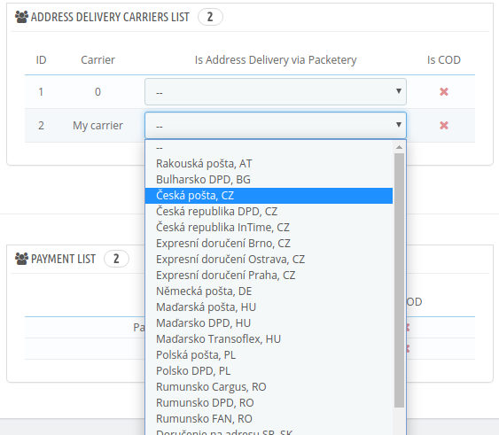This screenshot has width=499, height=435.
Task: Click the Carrier column header
Action: [x=97, y=60]
